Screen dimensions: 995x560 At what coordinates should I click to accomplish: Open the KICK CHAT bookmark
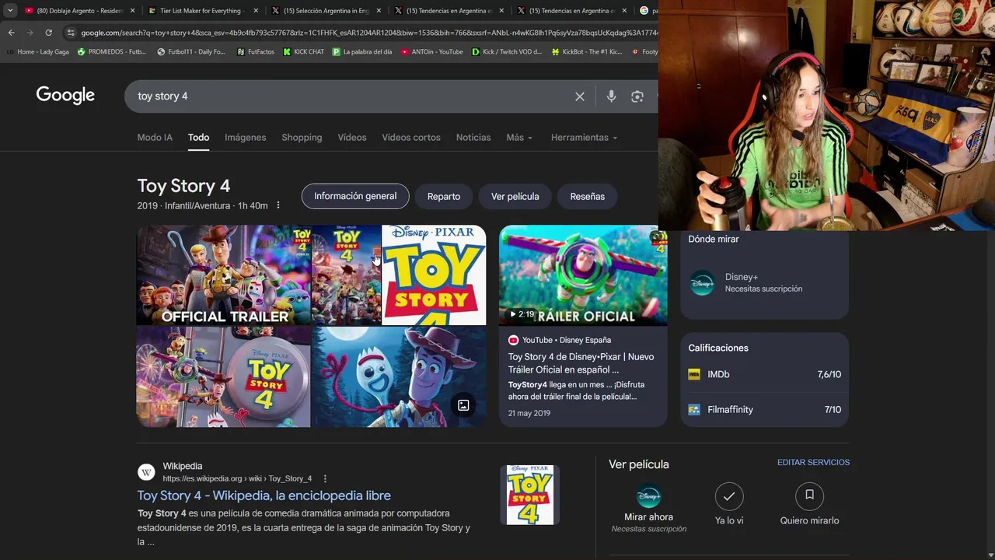[303, 52]
